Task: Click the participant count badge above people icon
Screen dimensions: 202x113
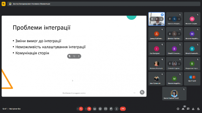Action: 185,106
